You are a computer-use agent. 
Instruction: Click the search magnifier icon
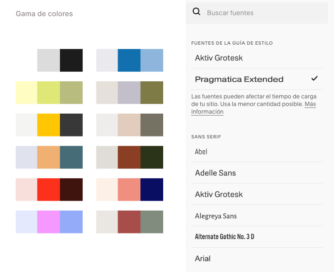pyautogui.click(x=196, y=12)
